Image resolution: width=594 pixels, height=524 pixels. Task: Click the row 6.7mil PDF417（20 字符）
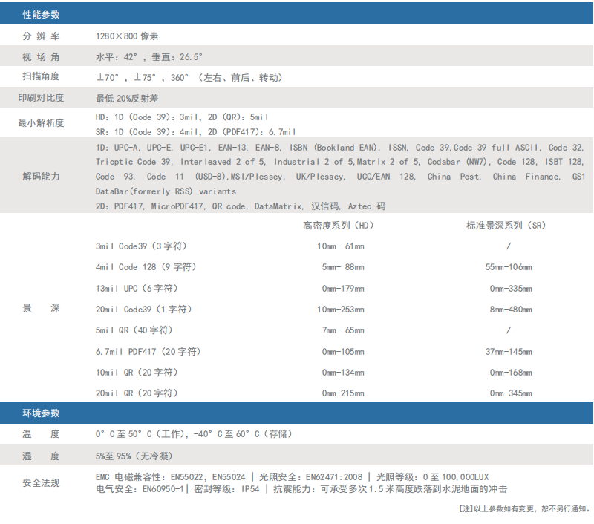(148, 352)
